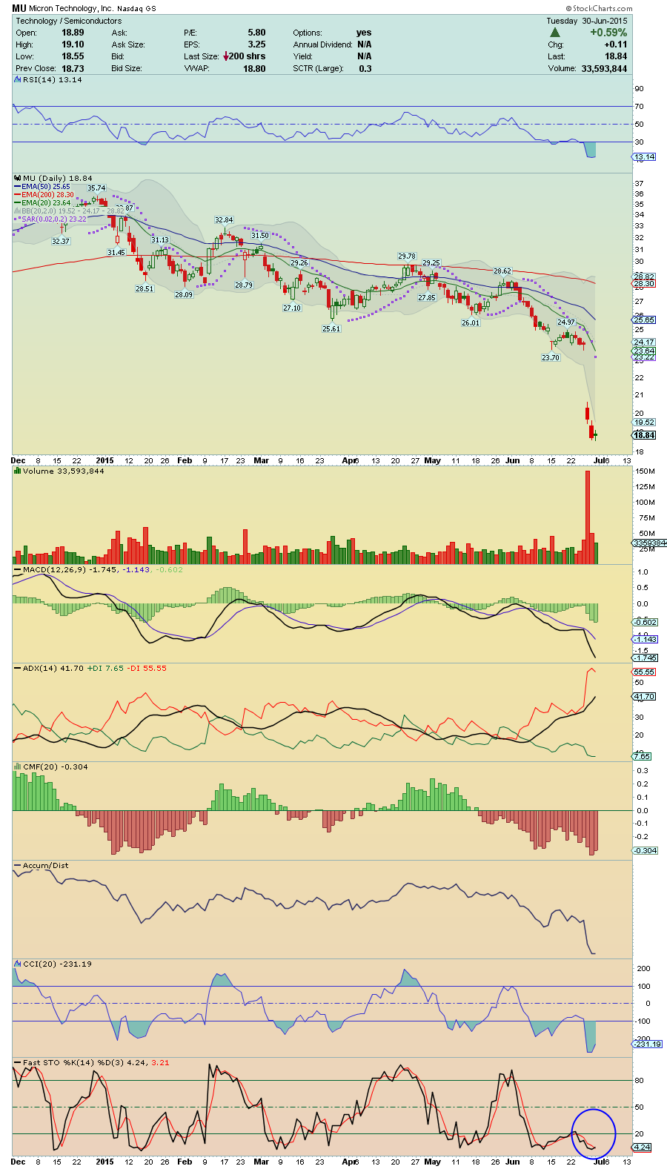
Task: Click the last candlestick near 18.84
Action: pyautogui.click(x=596, y=435)
